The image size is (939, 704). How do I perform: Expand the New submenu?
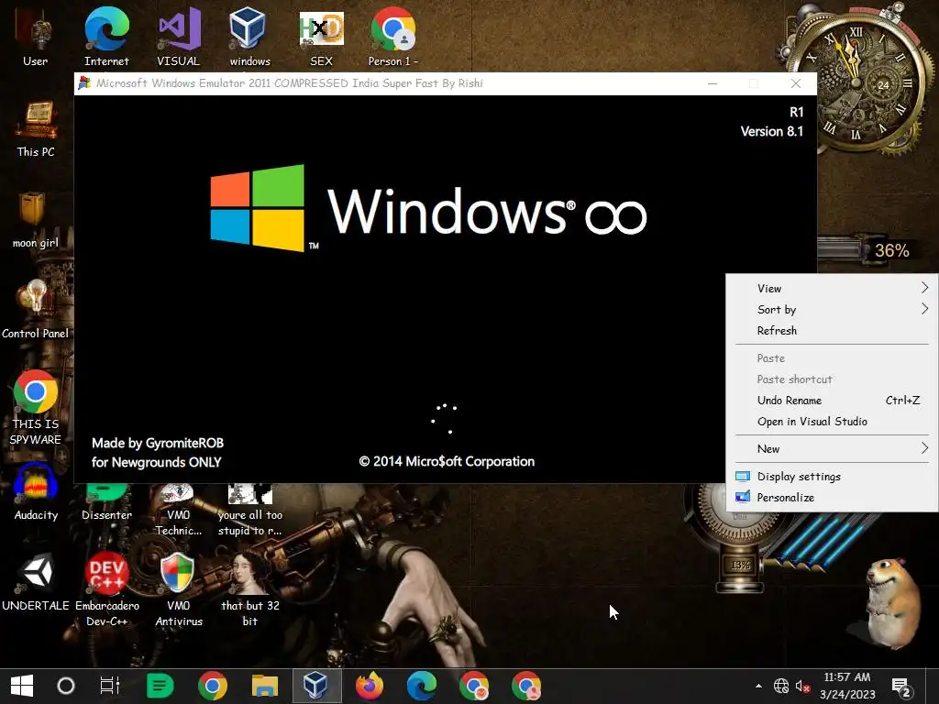833,449
